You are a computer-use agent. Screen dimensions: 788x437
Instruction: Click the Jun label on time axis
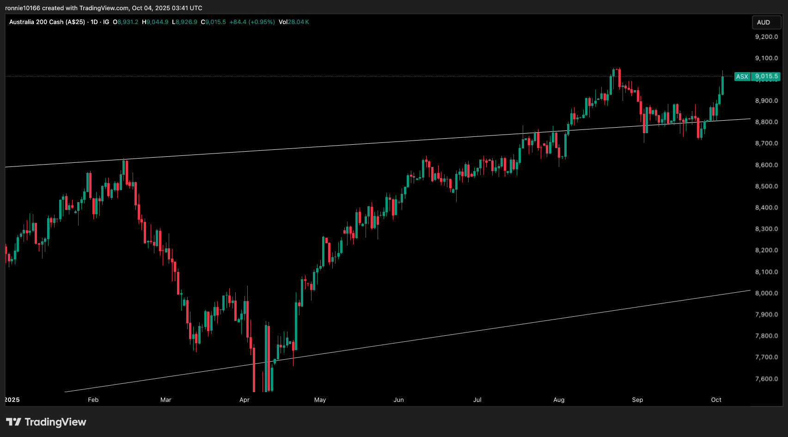coord(398,400)
